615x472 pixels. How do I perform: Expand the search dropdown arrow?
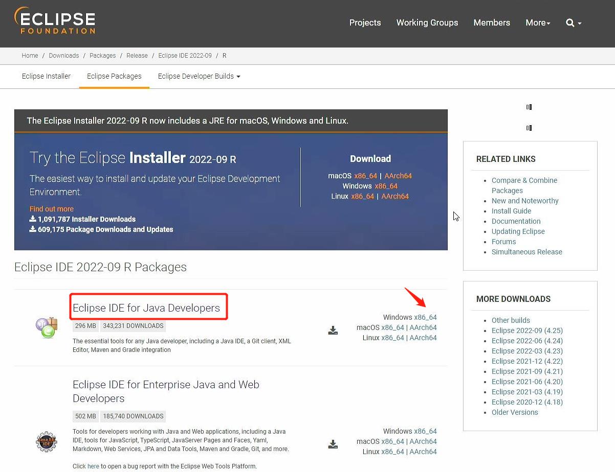point(579,23)
